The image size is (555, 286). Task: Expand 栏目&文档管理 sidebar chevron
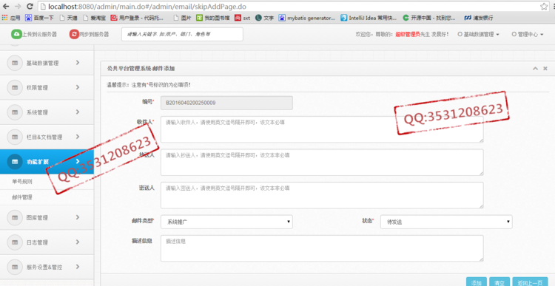[x=78, y=137]
